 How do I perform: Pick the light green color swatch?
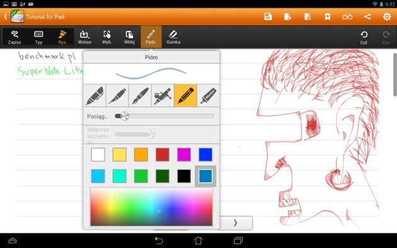141,176
